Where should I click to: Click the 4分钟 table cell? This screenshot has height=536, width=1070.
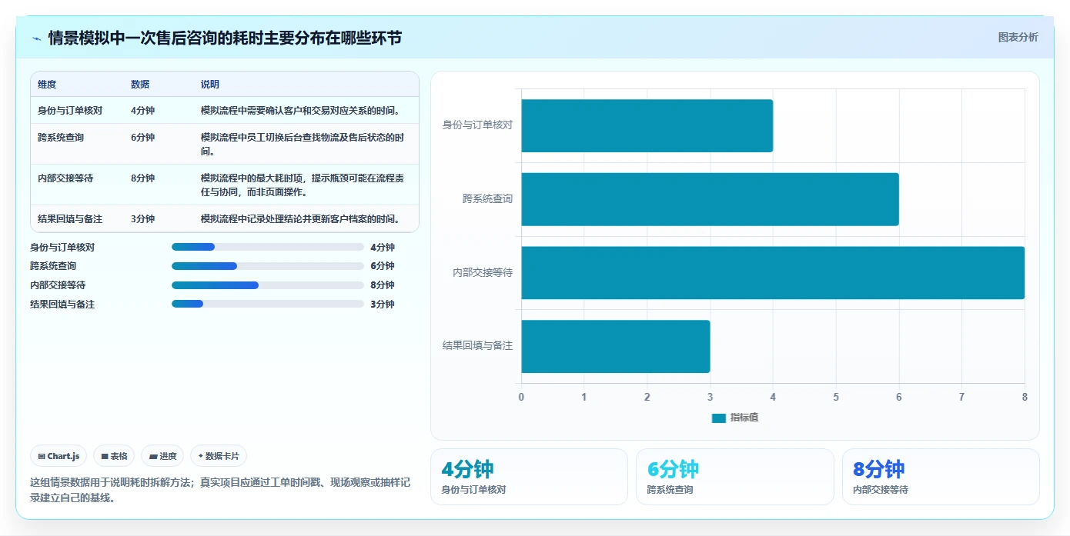[x=142, y=111]
